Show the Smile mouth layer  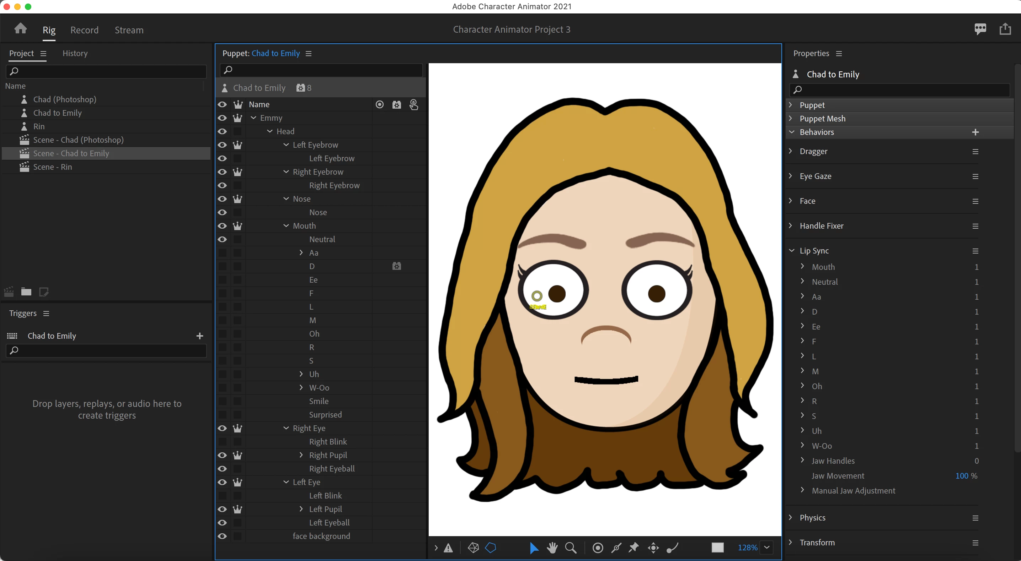point(222,401)
